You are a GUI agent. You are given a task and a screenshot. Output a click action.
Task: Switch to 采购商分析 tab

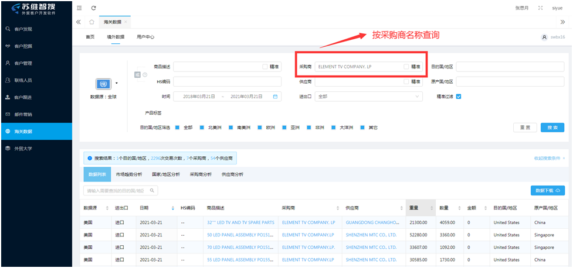tap(201, 174)
